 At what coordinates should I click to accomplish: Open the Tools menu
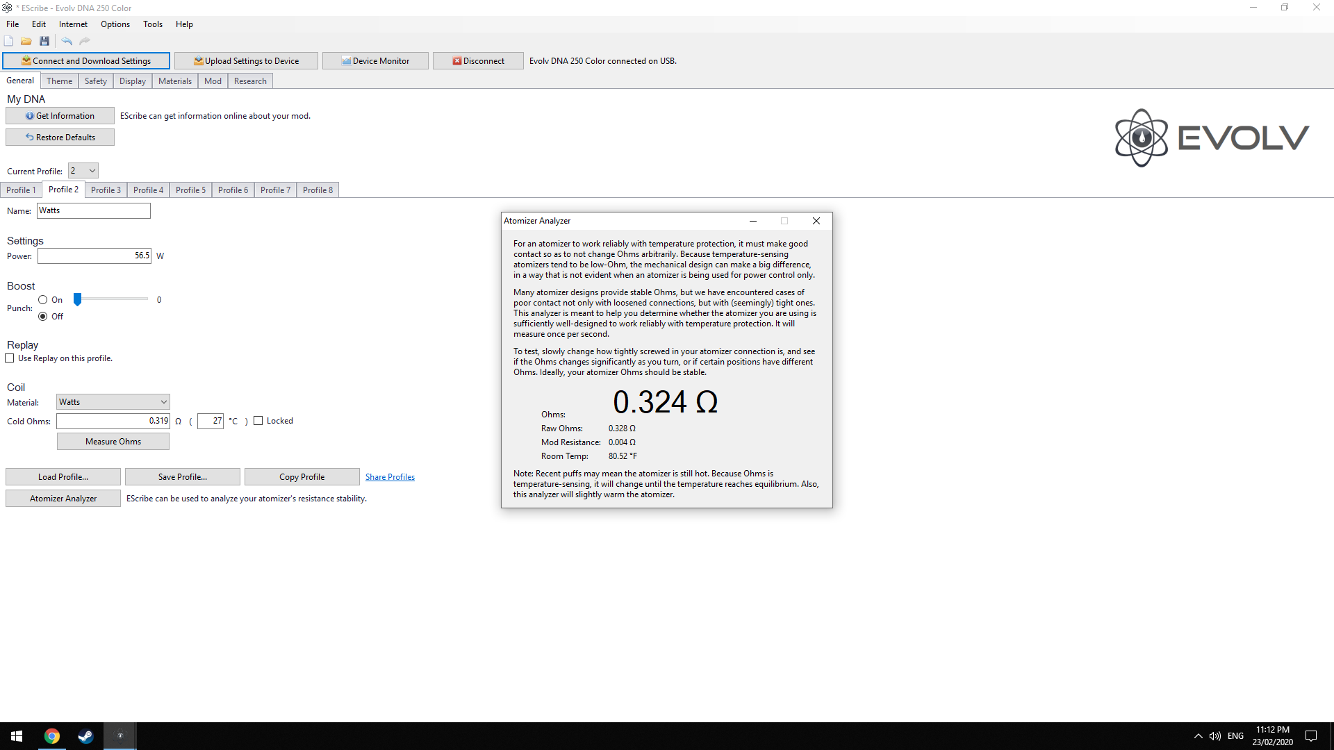tap(152, 24)
